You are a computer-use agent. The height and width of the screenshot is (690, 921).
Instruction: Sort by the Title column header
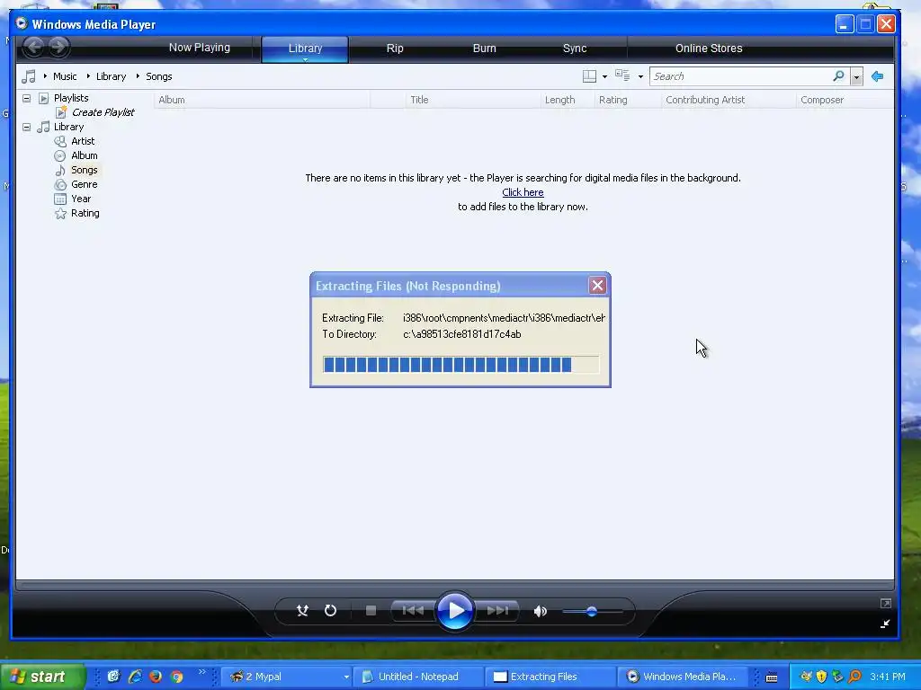point(473,100)
